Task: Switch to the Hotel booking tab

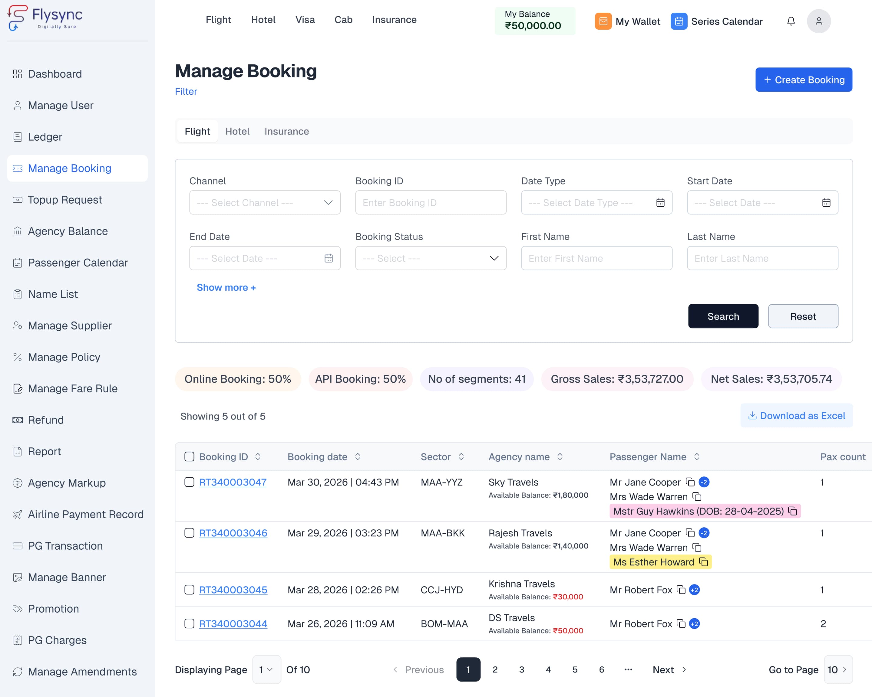Action: point(237,131)
